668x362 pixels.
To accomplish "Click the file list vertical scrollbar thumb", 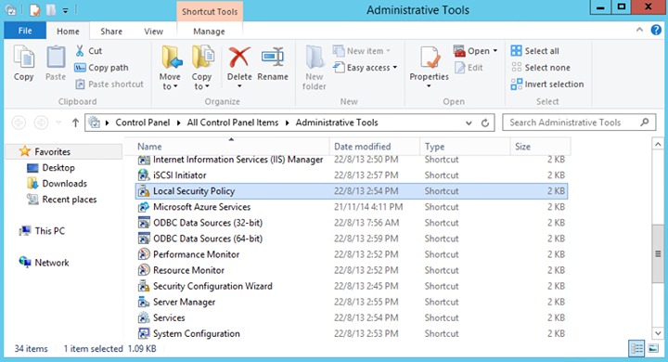I will pos(658,253).
